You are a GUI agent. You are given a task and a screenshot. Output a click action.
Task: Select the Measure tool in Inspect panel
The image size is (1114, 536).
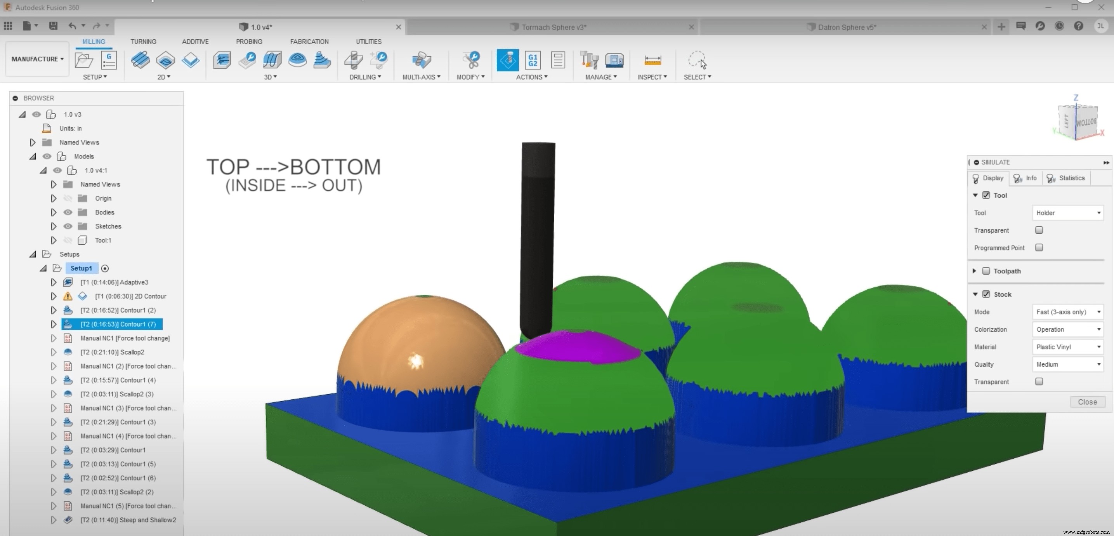click(x=652, y=61)
